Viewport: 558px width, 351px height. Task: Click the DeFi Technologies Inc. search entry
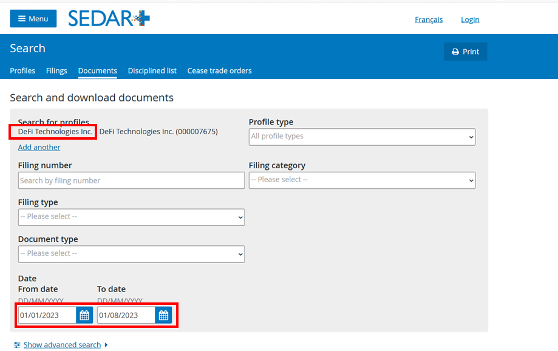click(55, 131)
